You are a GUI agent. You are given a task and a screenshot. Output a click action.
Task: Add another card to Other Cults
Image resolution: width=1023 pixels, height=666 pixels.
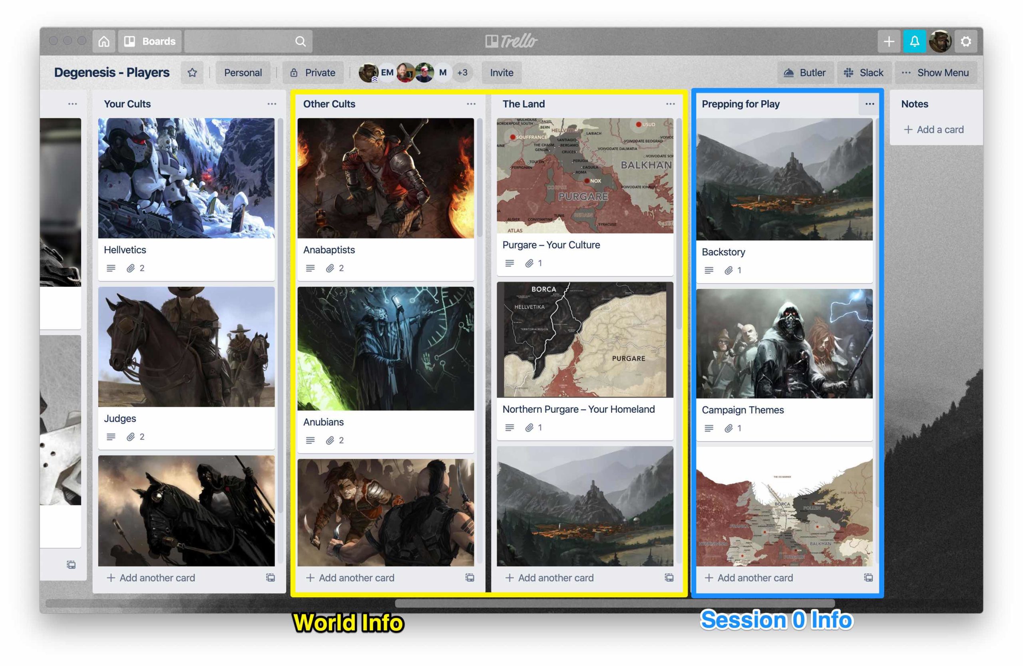[x=350, y=578]
